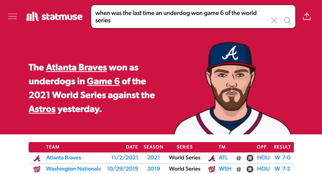Open the hamburger menu icon
The height and width of the screenshot is (174, 322).
tap(12, 17)
